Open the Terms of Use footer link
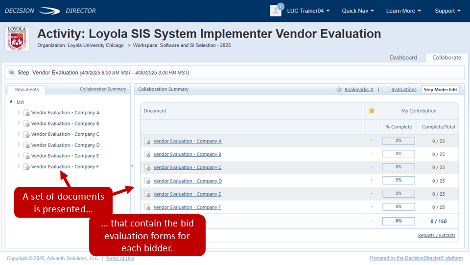470x265 pixels. (x=119, y=258)
